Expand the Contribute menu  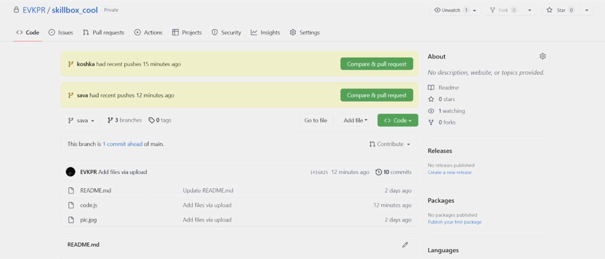pyautogui.click(x=389, y=144)
